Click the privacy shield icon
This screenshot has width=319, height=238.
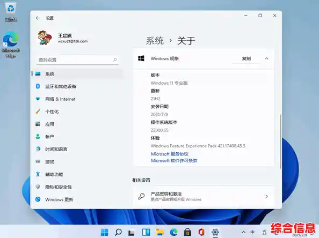[38, 187]
